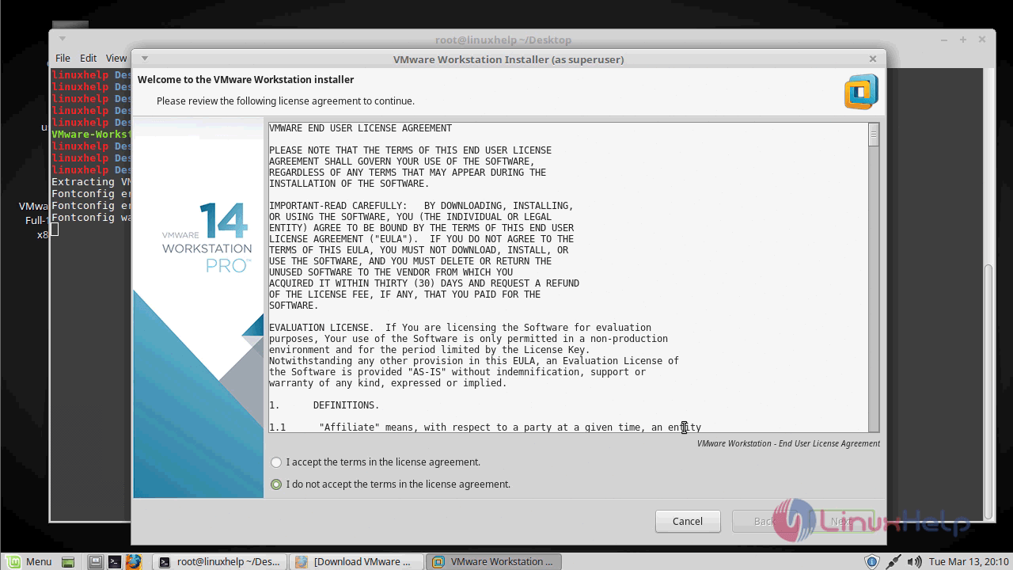Open the Linux Mint Menu button
This screenshot has width=1013, height=570.
point(28,561)
